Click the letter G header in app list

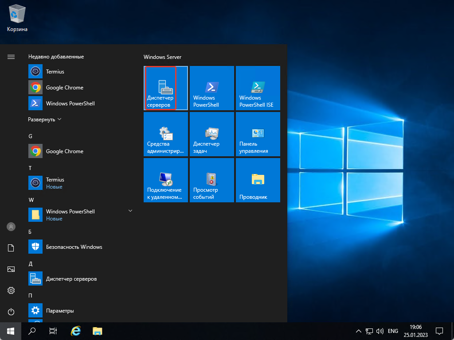pos(31,136)
